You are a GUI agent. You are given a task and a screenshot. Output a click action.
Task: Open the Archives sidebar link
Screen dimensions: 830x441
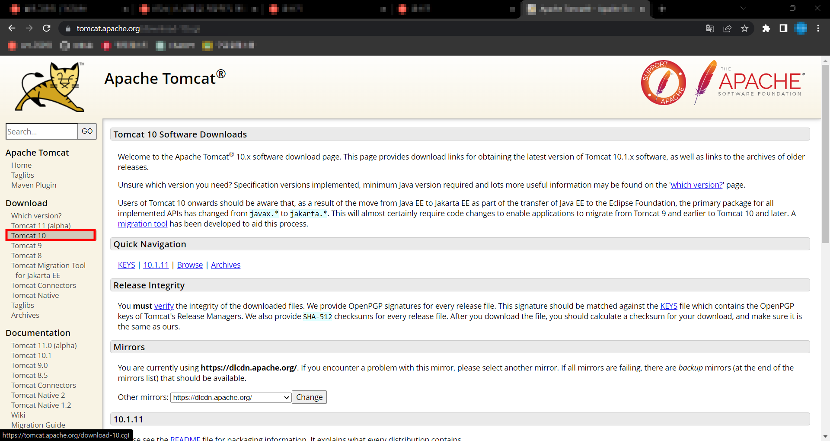[25, 315]
